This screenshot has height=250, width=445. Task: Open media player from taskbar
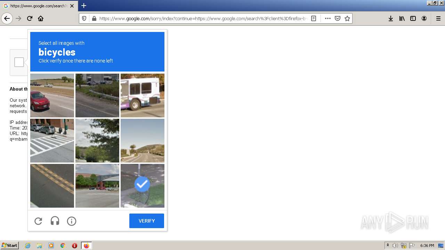(51, 245)
